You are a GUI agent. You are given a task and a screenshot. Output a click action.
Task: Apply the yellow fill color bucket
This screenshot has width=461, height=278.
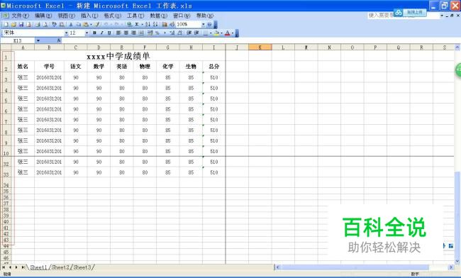coord(217,33)
